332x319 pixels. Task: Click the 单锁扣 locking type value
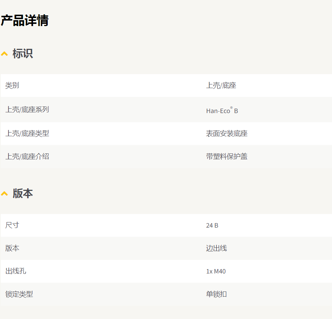(x=216, y=294)
